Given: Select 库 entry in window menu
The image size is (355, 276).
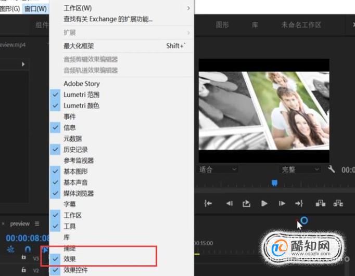Looking at the screenshot, I should (x=122, y=237).
